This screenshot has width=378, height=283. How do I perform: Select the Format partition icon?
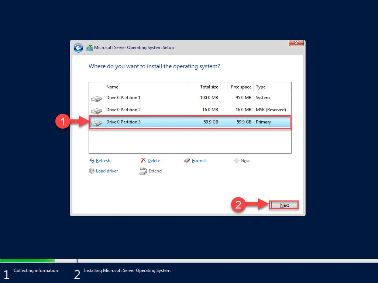coord(187,161)
